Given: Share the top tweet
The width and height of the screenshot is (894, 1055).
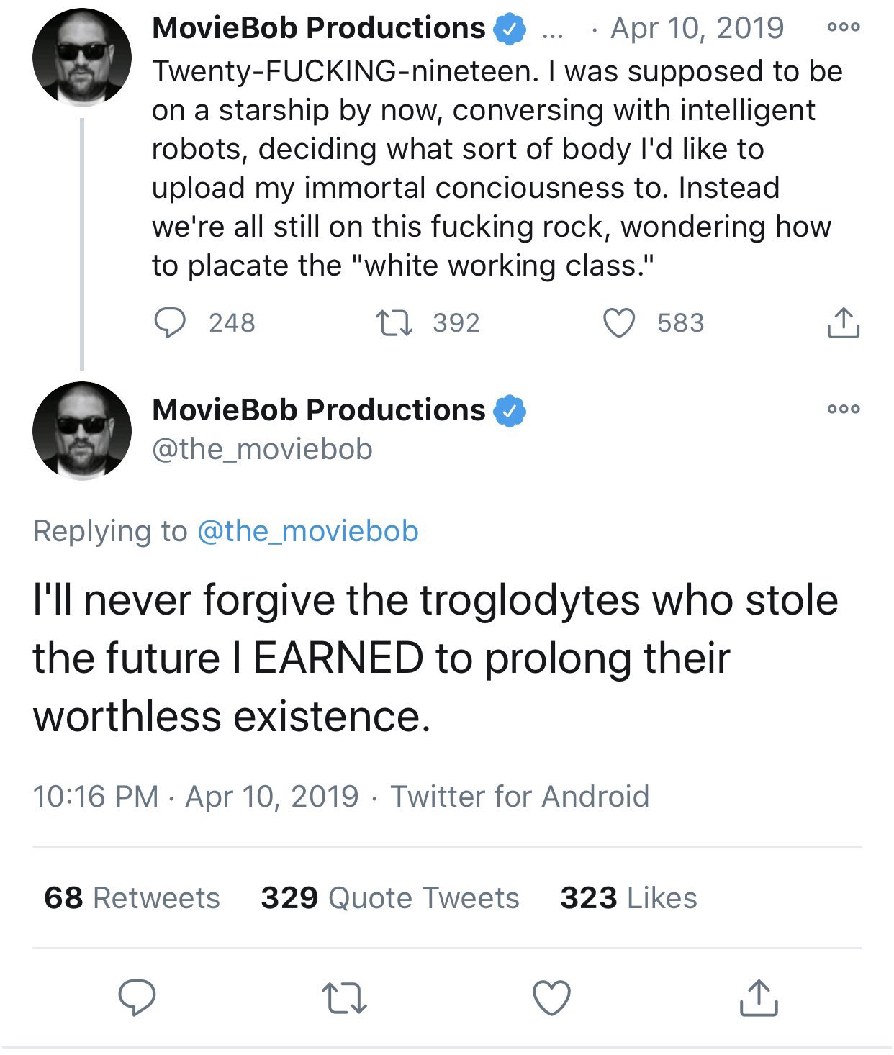Looking at the screenshot, I should [843, 323].
